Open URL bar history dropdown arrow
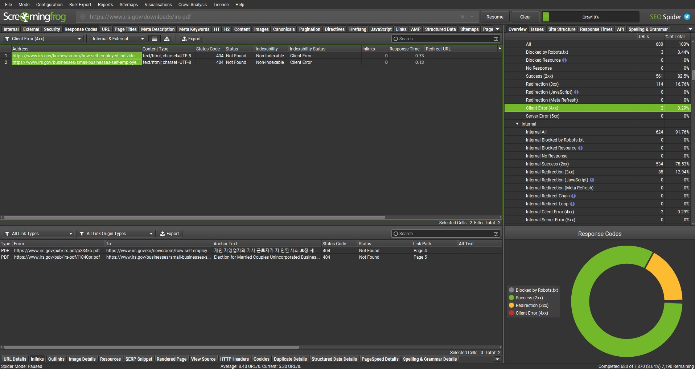The image size is (695, 369). (x=472, y=17)
